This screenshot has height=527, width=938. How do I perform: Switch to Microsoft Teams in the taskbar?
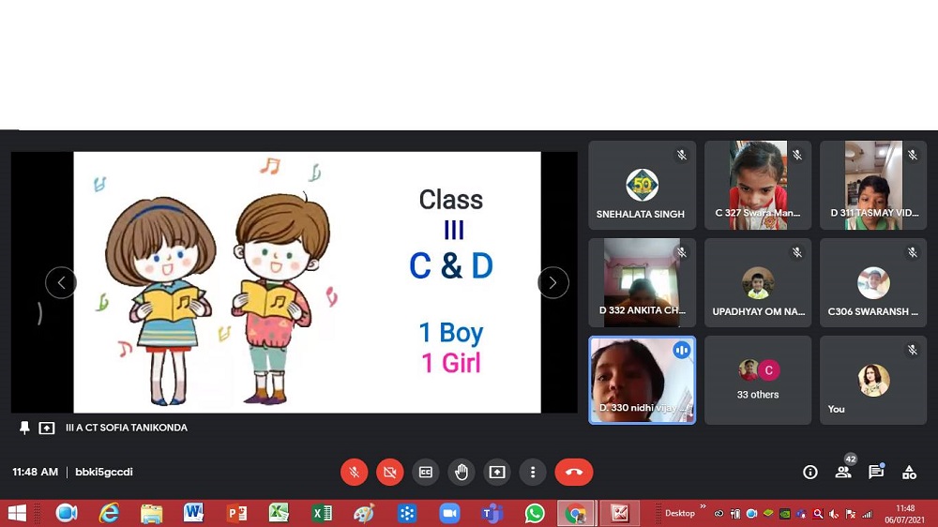(x=492, y=513)
